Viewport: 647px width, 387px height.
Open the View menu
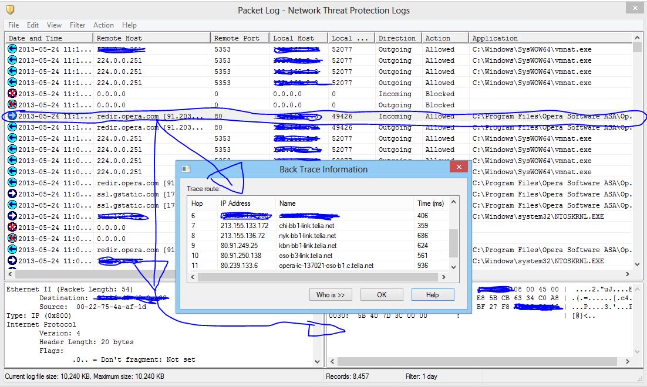54,25
